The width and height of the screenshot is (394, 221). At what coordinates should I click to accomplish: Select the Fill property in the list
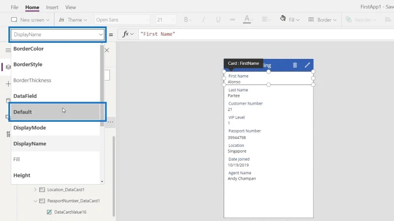coord(55,159)
